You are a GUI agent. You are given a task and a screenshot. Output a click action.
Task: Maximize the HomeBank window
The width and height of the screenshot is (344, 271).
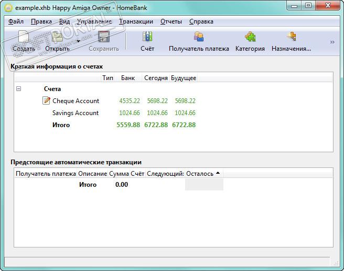click(308, 6)
